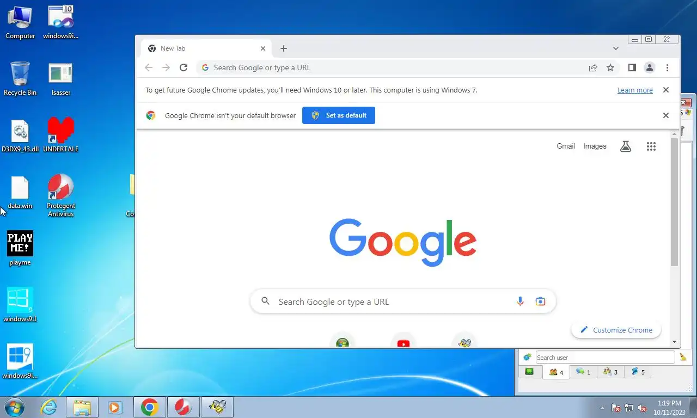Click the network tray icon
Viewport: 697px width, 418px height.
point(629,408)
